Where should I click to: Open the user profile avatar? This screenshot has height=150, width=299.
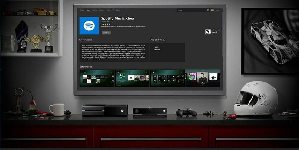[x=212, y=10]
